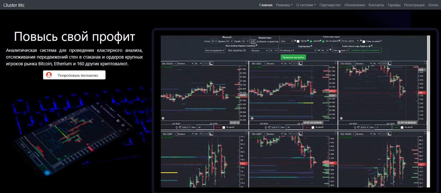
Task: Expand the sorting dropdown По объему в $
Action: pos(298,50)
